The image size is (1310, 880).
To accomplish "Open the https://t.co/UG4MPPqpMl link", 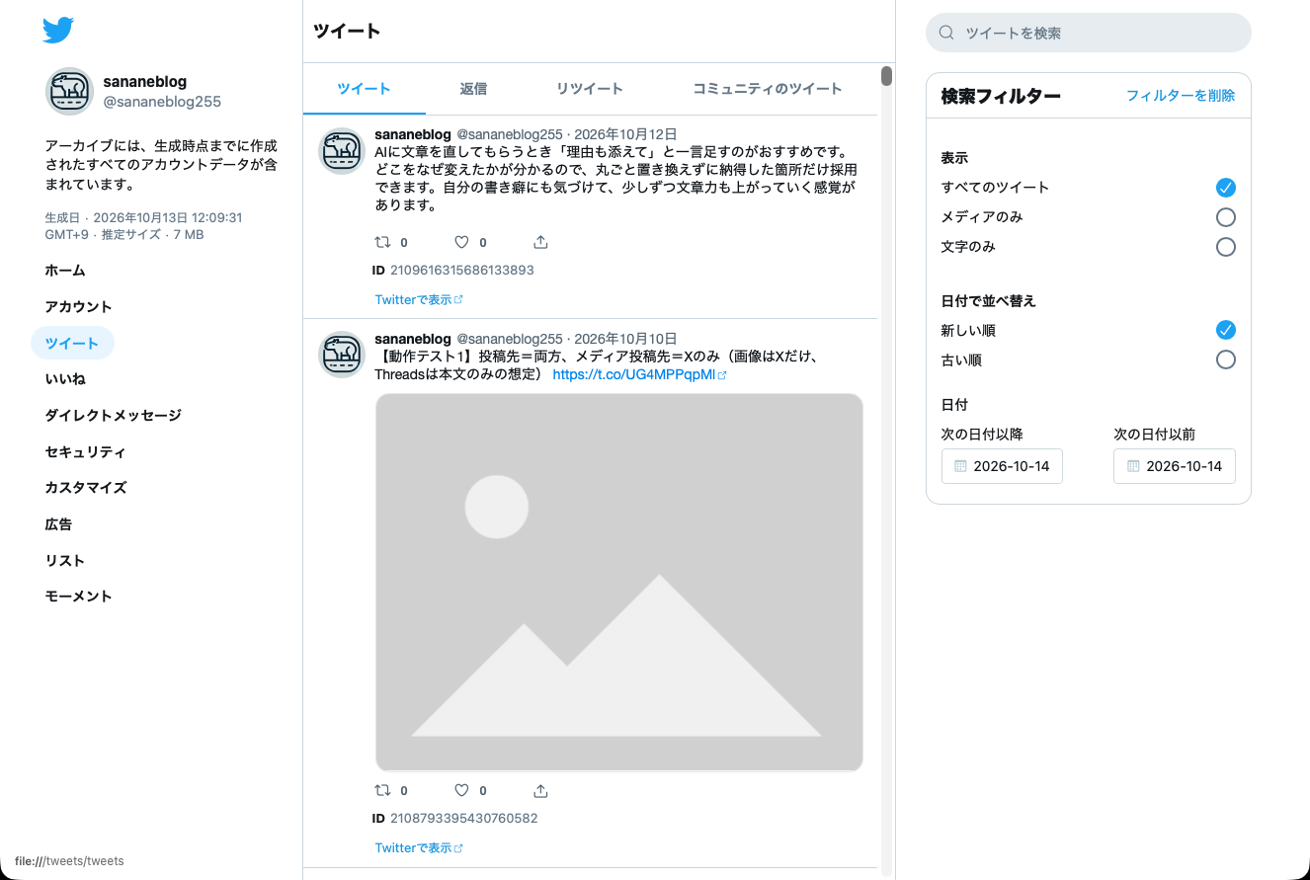I will pyautogui.click(x=639, y=375).
